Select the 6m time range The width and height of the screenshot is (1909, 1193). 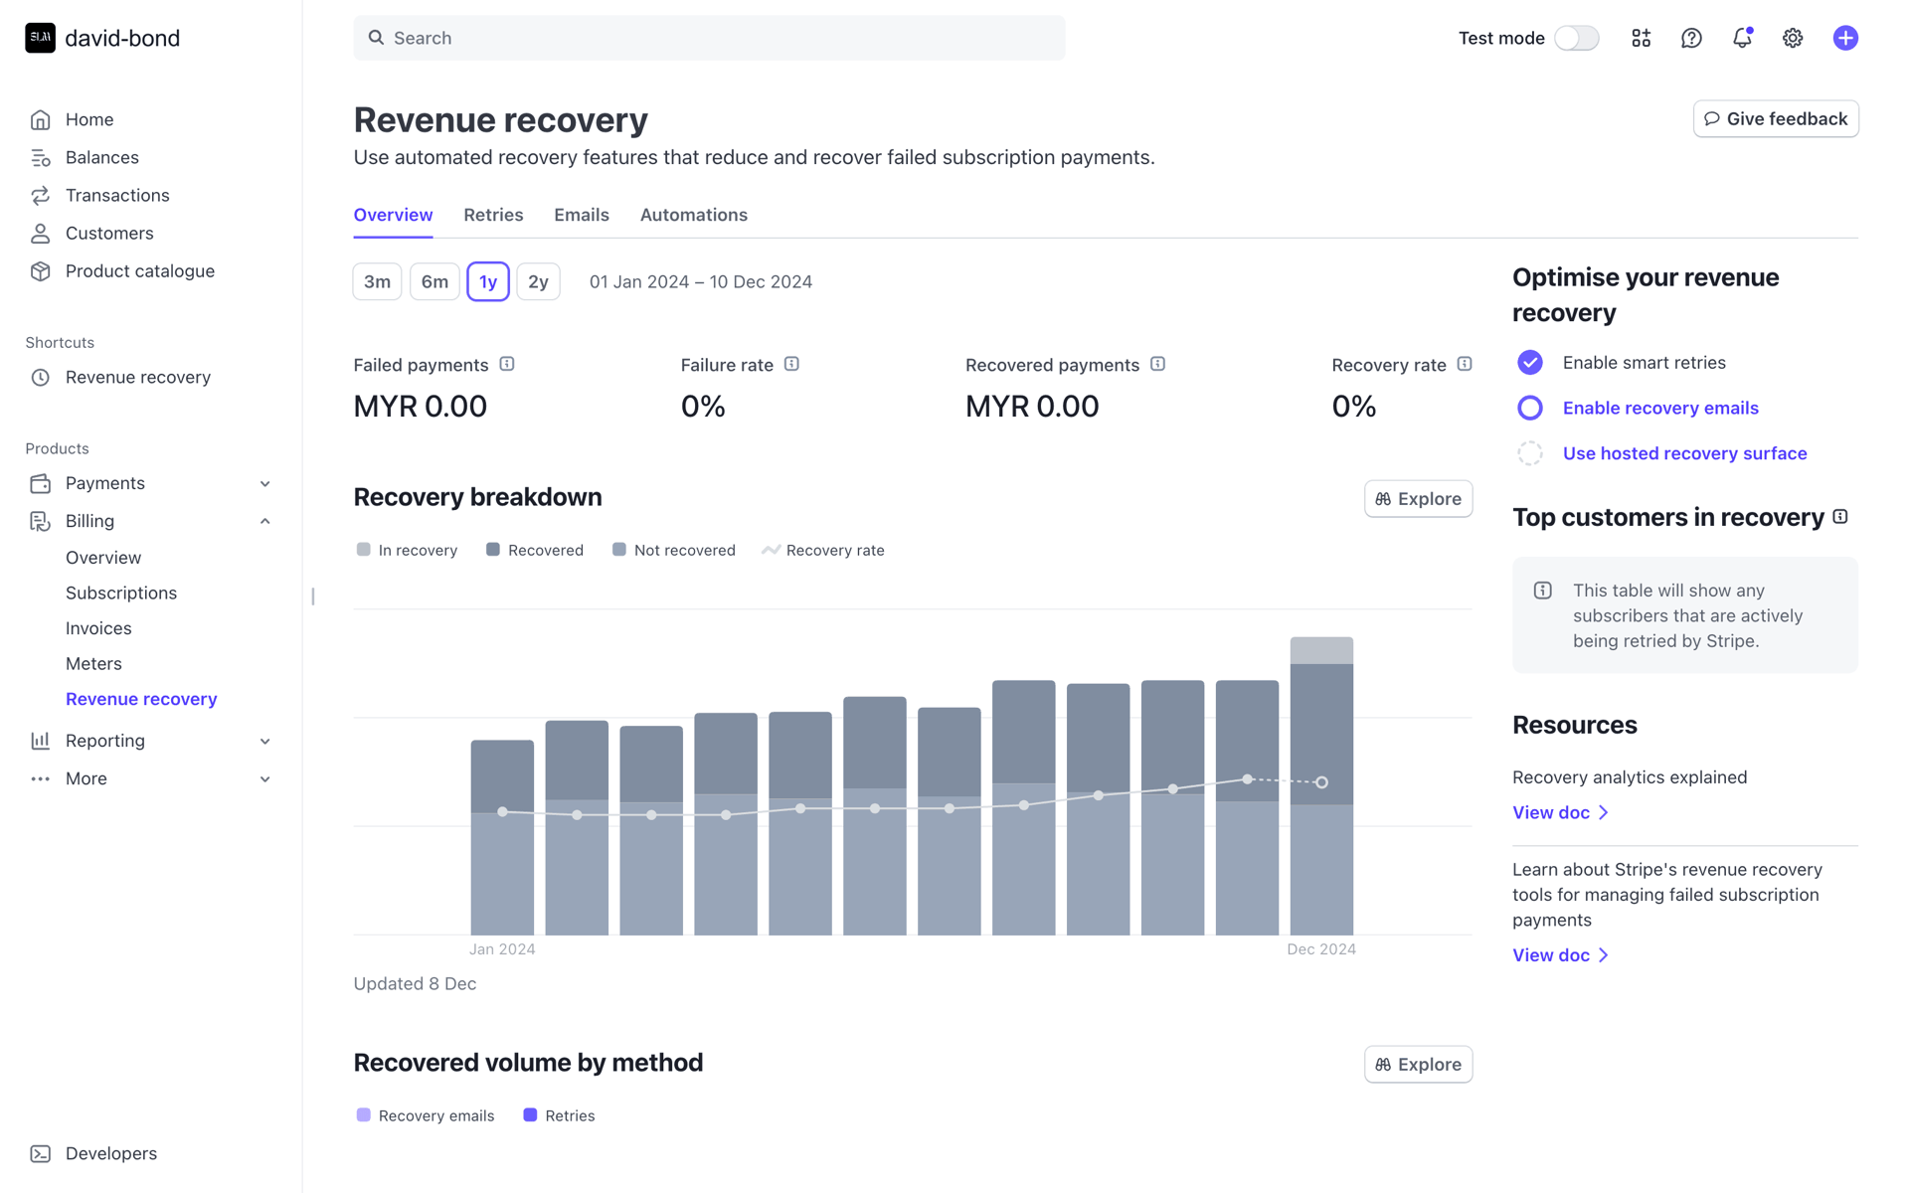click(434, 281)
